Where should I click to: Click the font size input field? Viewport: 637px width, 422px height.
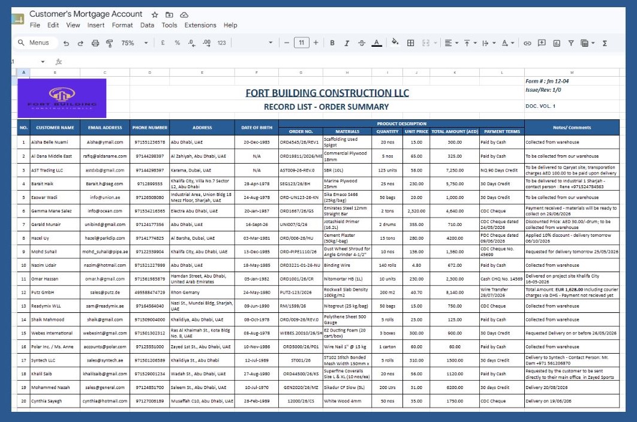[302, 43]
